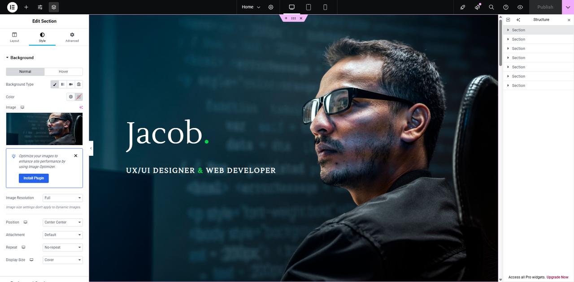Open the Home page selector dropdown
The height and width of the screenshot is (282, 574).
[251, 7]
